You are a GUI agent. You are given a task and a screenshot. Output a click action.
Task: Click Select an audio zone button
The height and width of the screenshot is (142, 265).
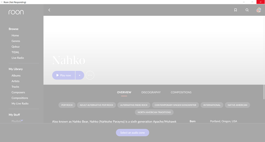132,133
